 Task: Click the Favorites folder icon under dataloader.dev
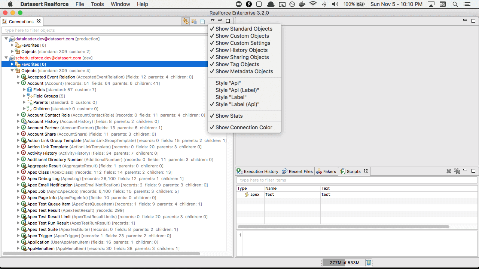click(x=18, y=45)
